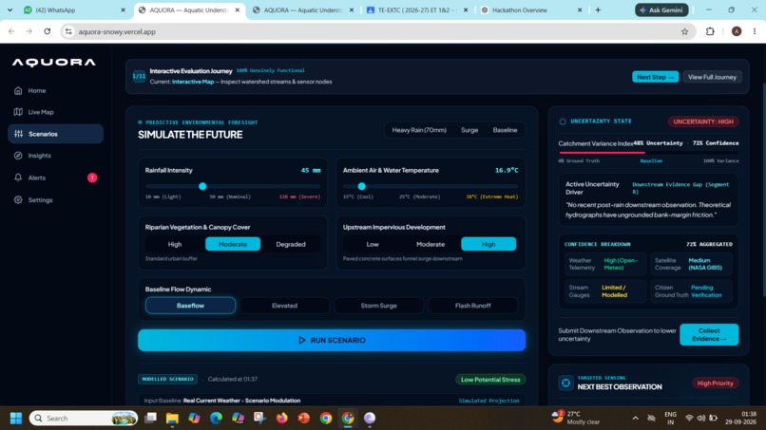Image resolution: width=766 pixels, height=430 pixels.
Task: Select Baseflow flow dynamic
Action: pyautogui.click(x=190, y=306)
